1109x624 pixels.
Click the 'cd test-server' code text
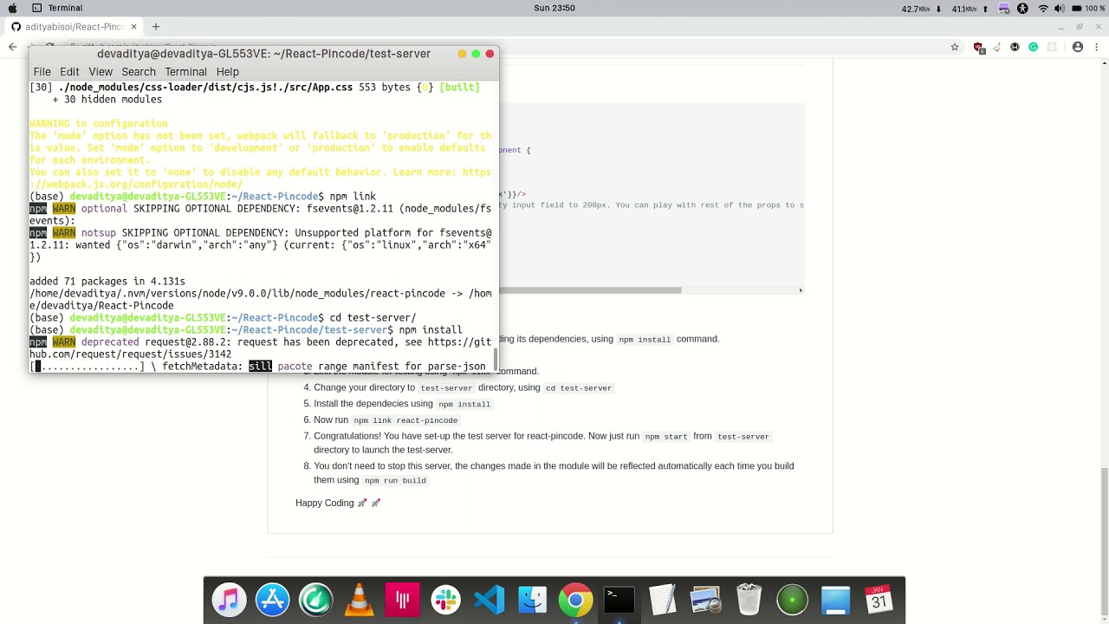pos(579,388)
